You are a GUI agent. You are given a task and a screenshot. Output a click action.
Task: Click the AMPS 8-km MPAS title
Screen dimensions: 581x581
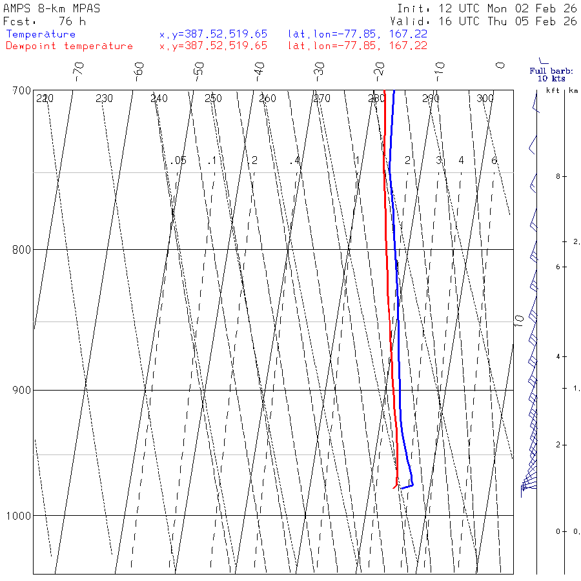coord(52,8)
